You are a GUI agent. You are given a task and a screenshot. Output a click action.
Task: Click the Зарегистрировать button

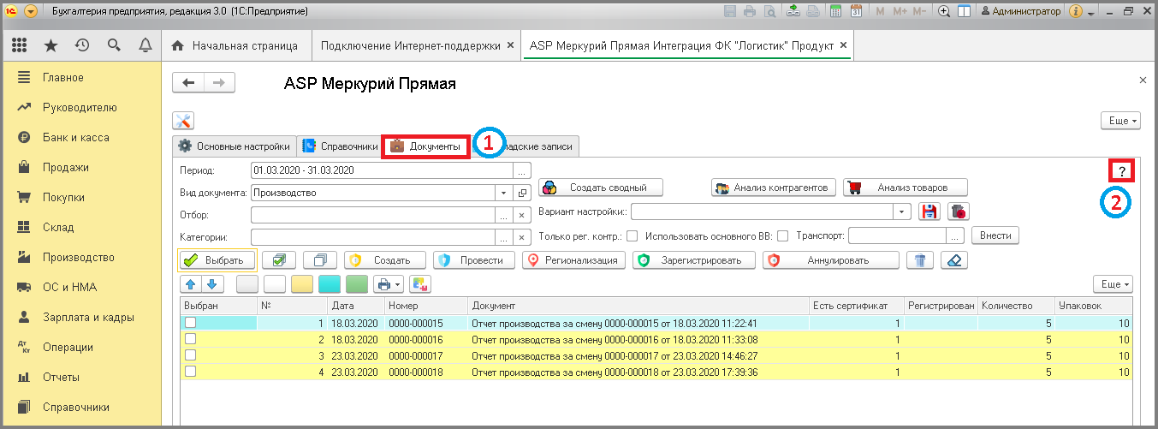694,260
